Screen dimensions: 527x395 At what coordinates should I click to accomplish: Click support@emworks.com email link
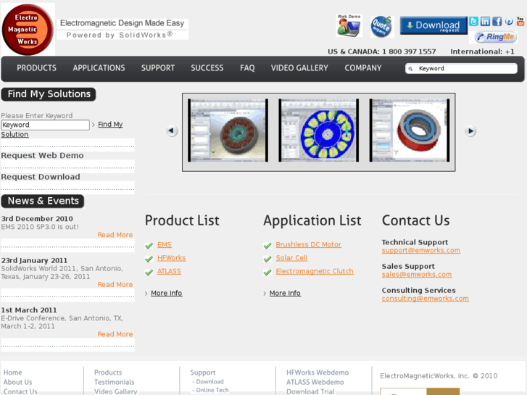[x=420, y=251]
